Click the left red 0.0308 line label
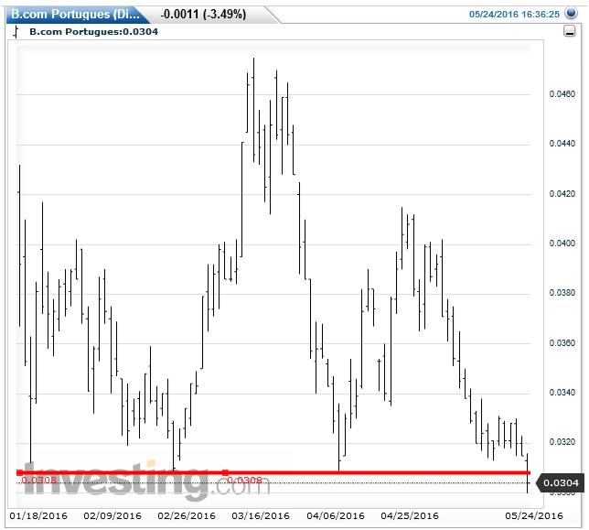 tap(38, 481)
